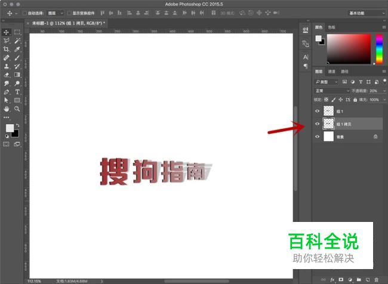Add a layer mask
The image size is (388, 284).
(341, 280)
